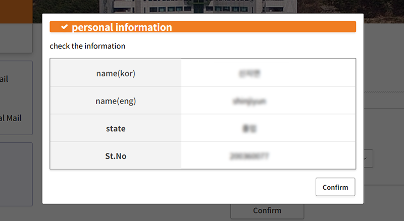Click the blurred English name value
The image size is (404, 221).
[x=249, y=101]
